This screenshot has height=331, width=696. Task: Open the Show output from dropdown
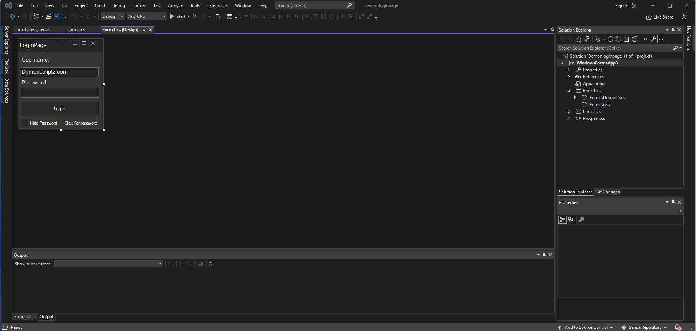tap(108, 264)
